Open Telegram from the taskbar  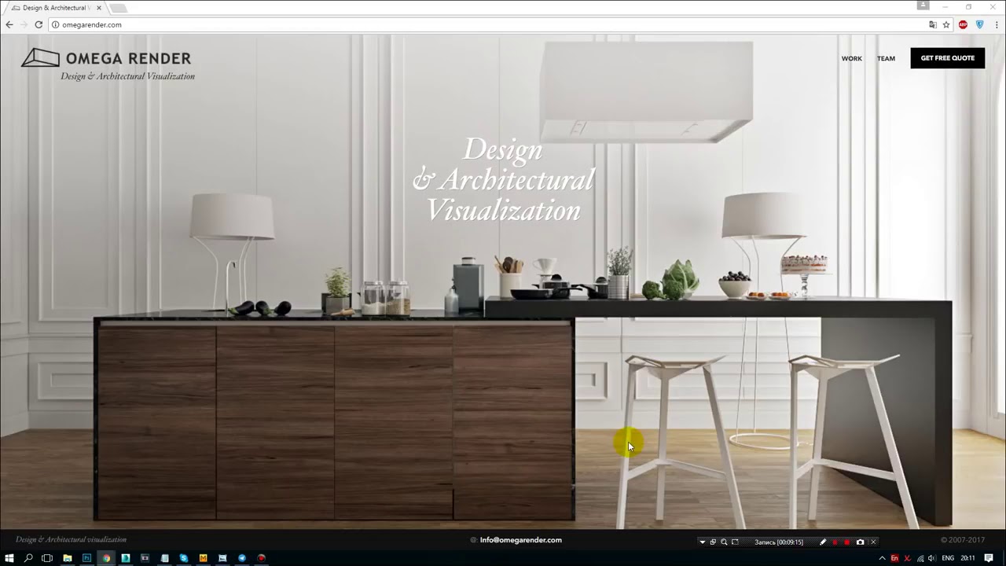coord(242,558)
